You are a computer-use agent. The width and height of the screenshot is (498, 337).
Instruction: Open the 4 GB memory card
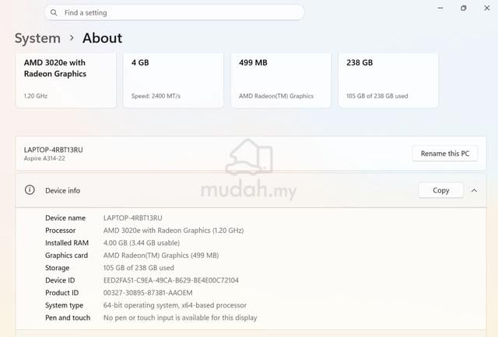tap(173, 80)
